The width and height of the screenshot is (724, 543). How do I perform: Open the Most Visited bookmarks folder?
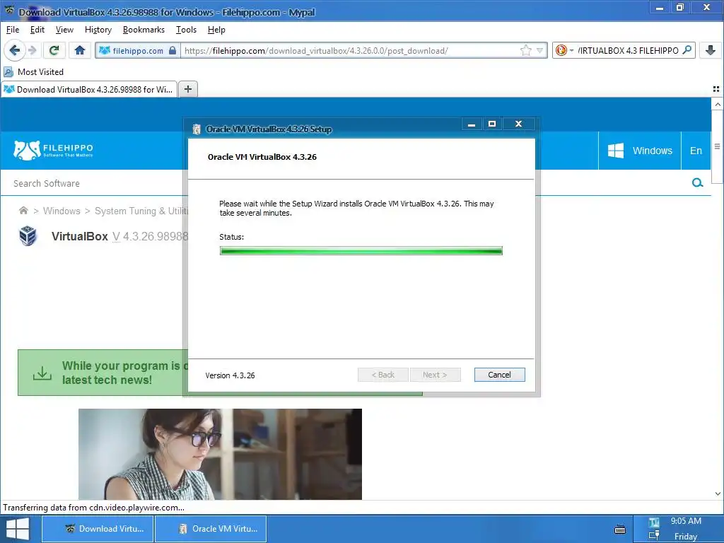pos(34,72)
